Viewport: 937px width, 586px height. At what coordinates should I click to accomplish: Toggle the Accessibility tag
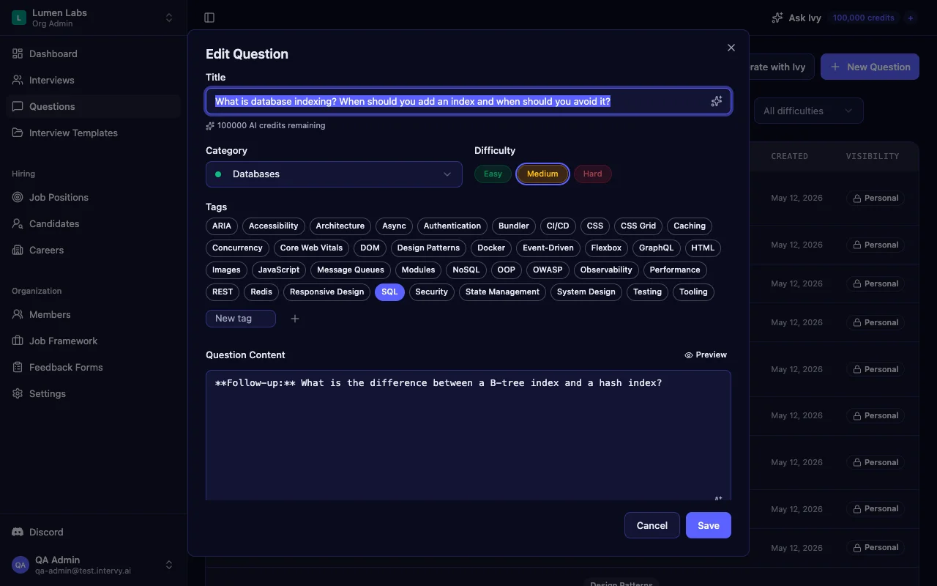tap(273, 226)
